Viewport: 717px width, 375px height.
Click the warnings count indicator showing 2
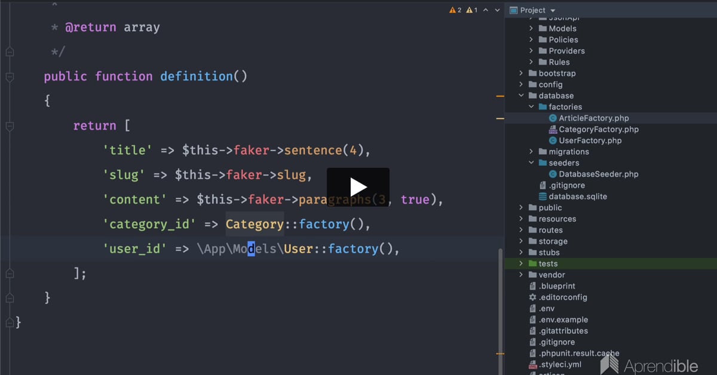coord(455,10)
